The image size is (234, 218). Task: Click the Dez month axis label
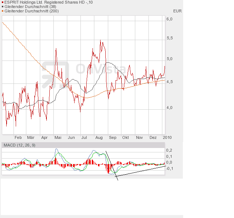[x=153, y=137]
